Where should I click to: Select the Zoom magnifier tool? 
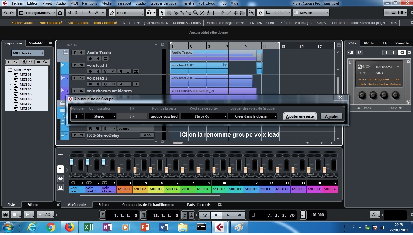coord(195,13)
